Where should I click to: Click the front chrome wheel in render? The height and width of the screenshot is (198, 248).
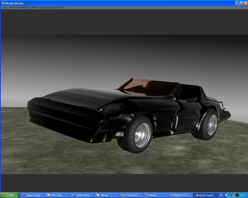143,135
